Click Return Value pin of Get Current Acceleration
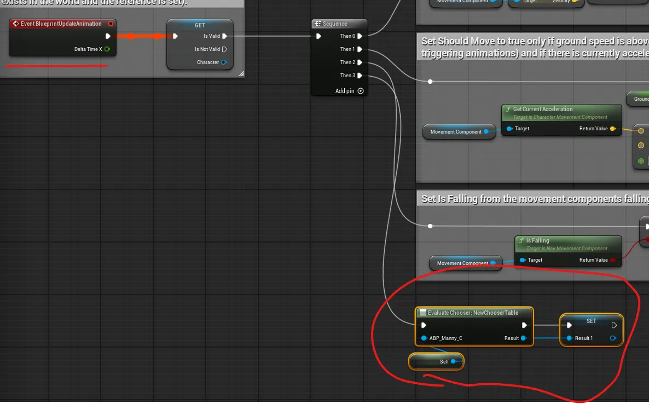The height and width of the screenshot is (404, 649). point(612,128)
